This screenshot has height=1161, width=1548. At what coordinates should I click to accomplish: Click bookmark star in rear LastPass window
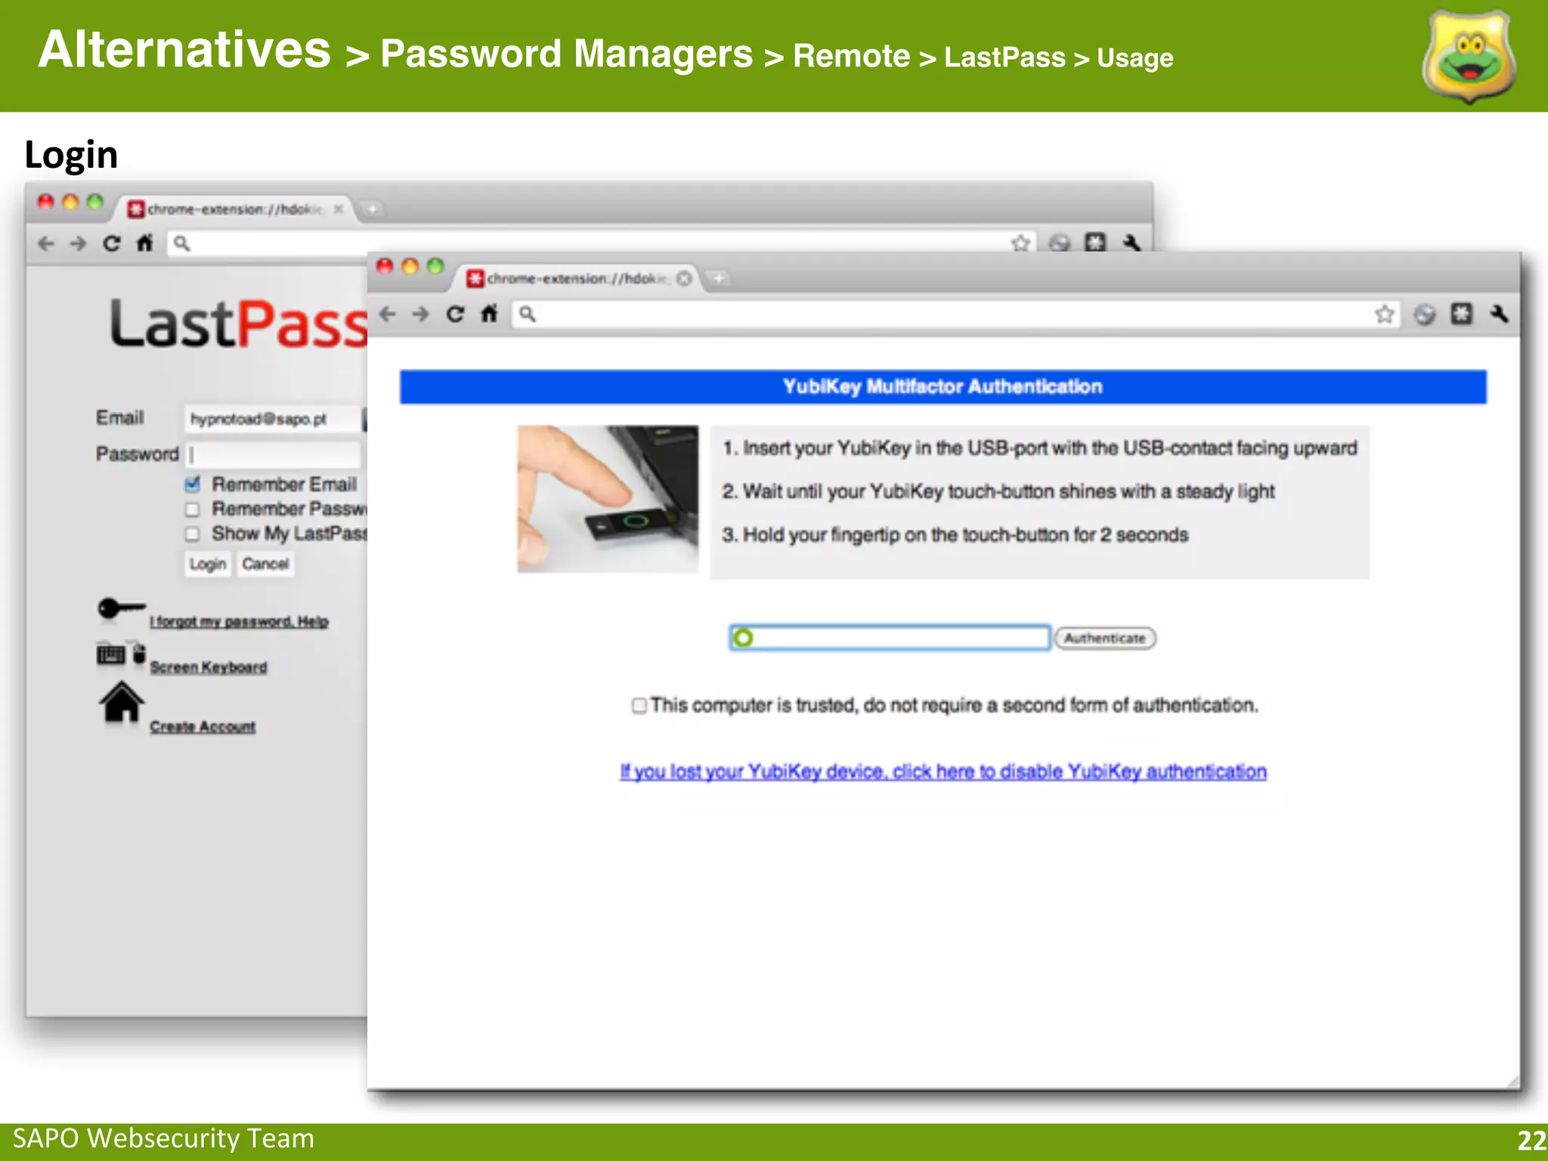(x=1020, y=243)
